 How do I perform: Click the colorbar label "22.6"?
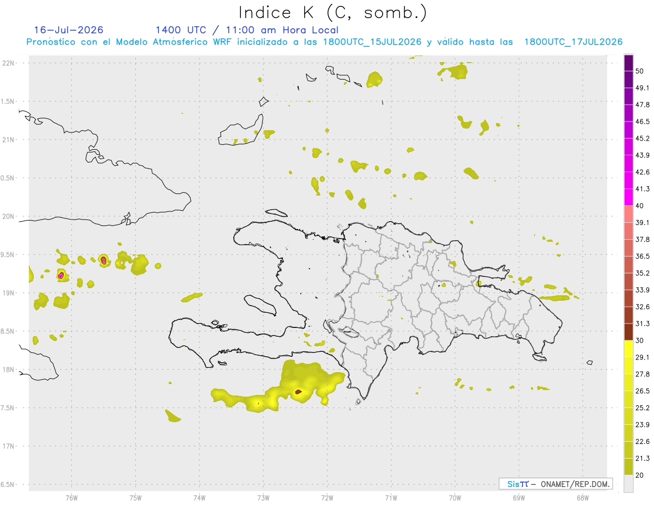pyautogui.click(x=643, y=442)
